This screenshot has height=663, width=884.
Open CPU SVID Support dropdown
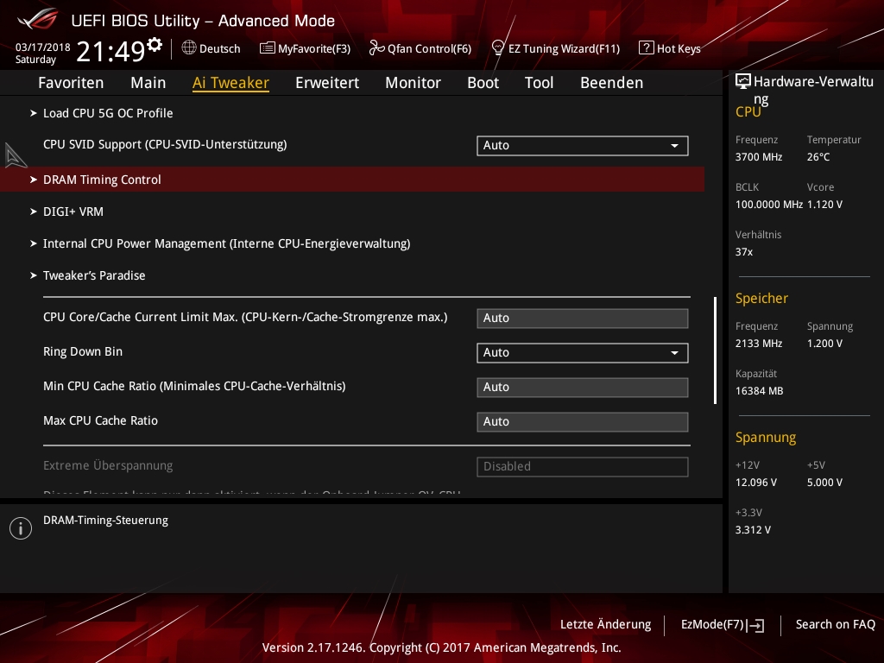tap(582, 145)
